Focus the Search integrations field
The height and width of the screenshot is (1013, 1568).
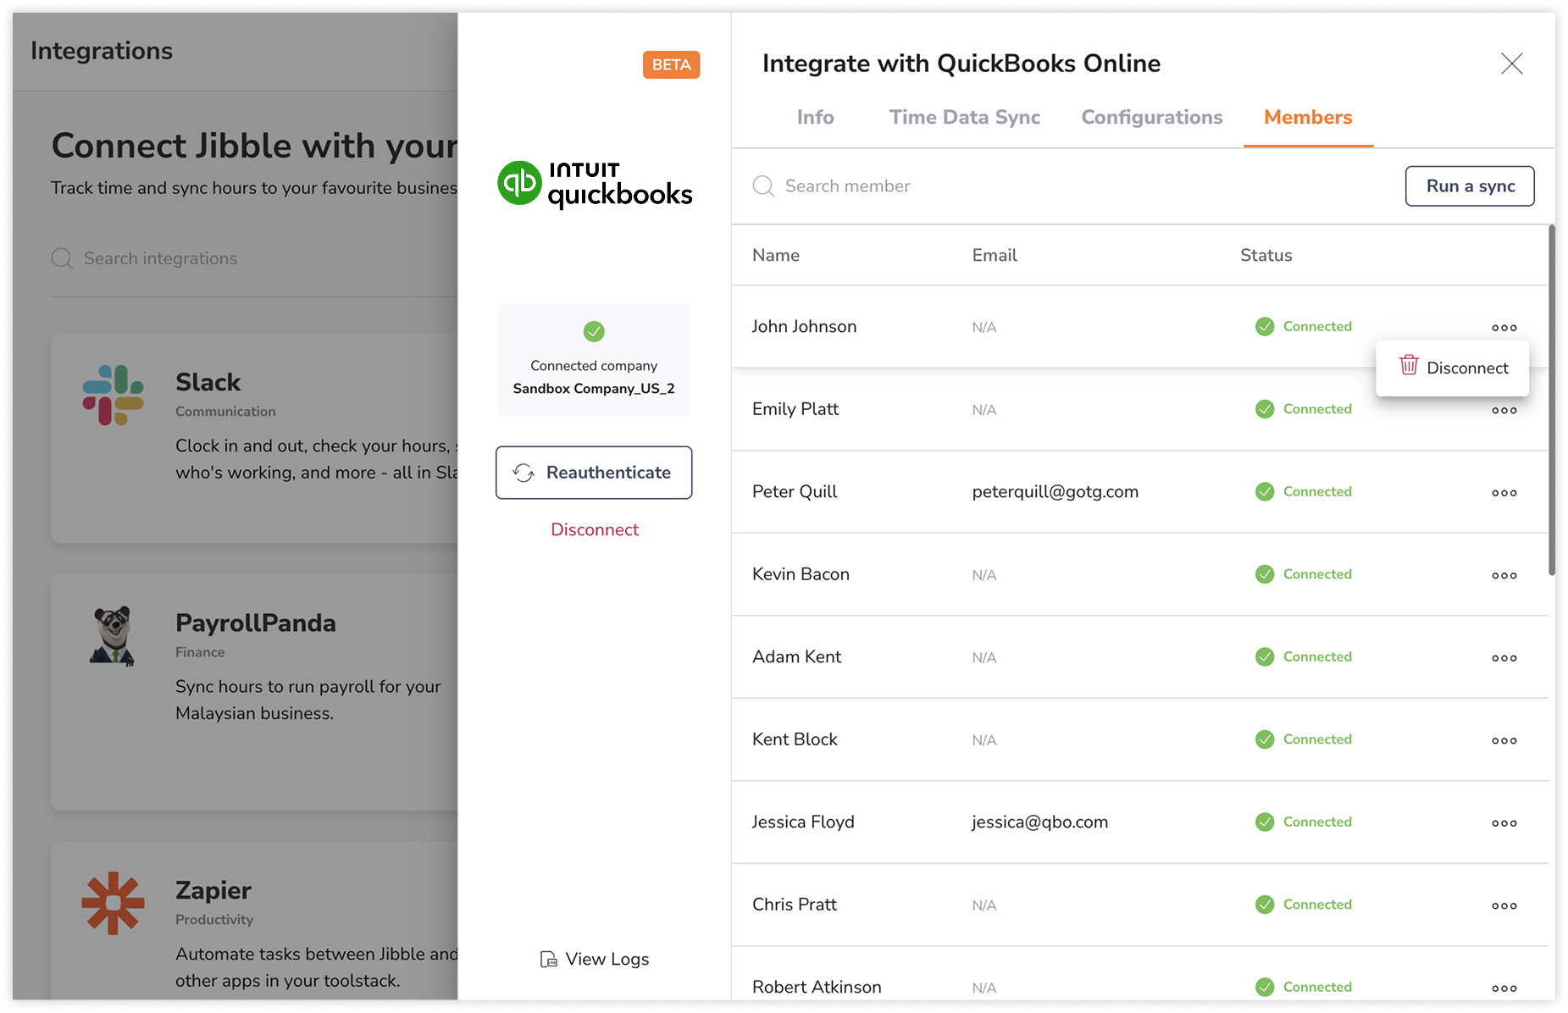click(254, 258)
